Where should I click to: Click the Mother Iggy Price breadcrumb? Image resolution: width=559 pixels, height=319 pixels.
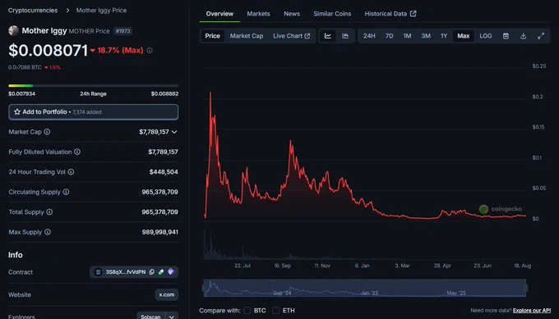(101, 11)
